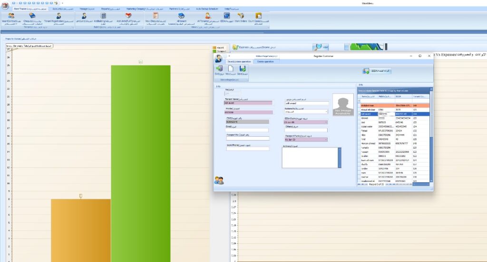Expand the Buildings ribbon group launcher
487x262 pixels.
click(143, 27)
